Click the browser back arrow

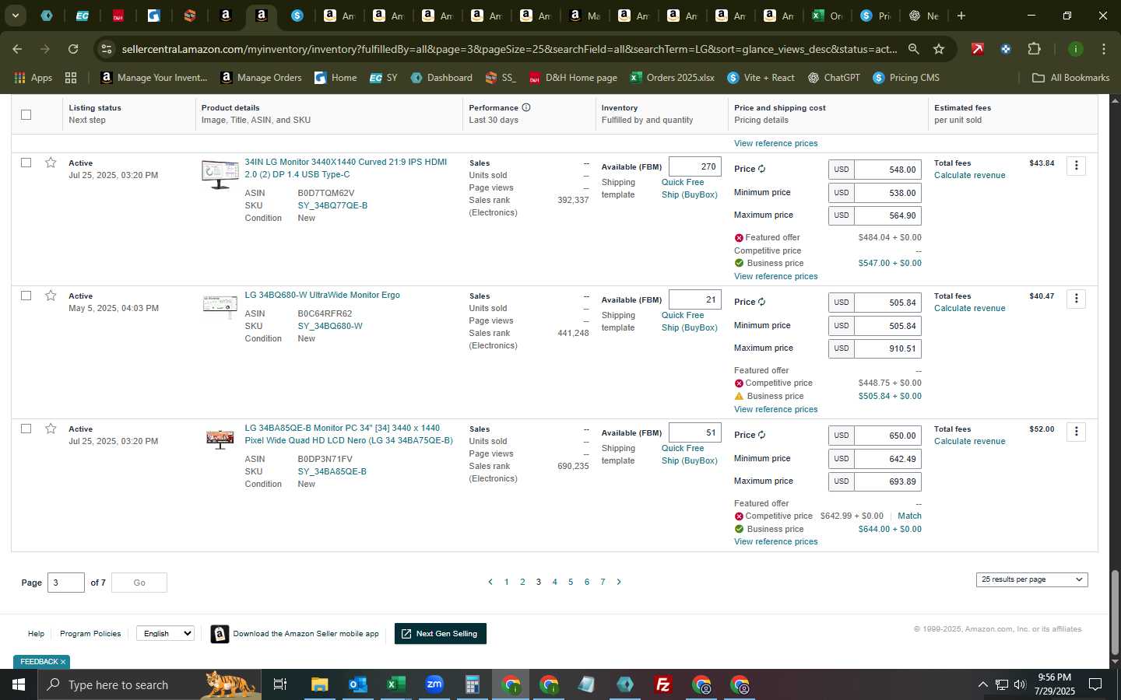click(x=17, y=49)
